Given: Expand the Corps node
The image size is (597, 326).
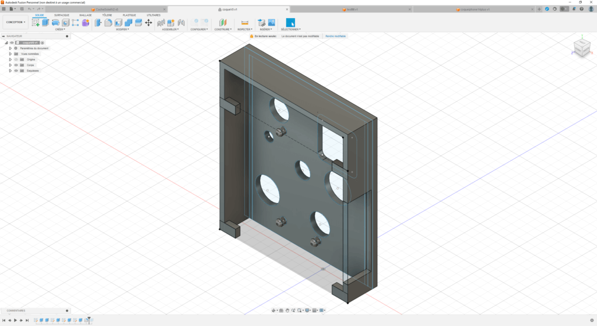Looking at the screenshot, I should pos(10,65).
